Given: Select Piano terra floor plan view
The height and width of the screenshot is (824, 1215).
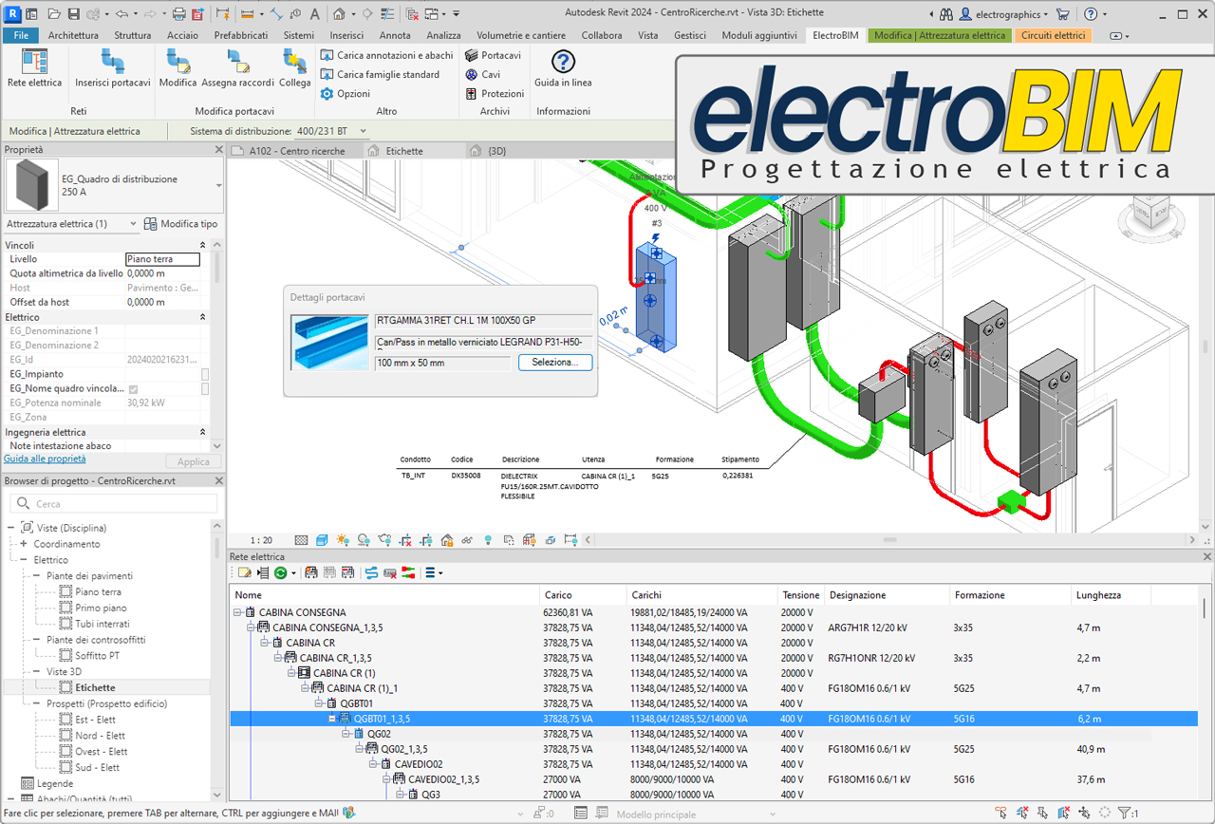Looking at the screenshot, I should coord(98,592).
